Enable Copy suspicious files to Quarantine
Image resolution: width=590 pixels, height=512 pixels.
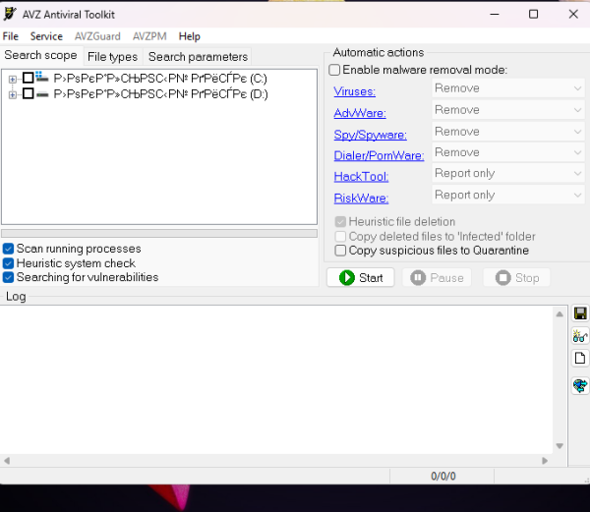[x=340, y=251]
